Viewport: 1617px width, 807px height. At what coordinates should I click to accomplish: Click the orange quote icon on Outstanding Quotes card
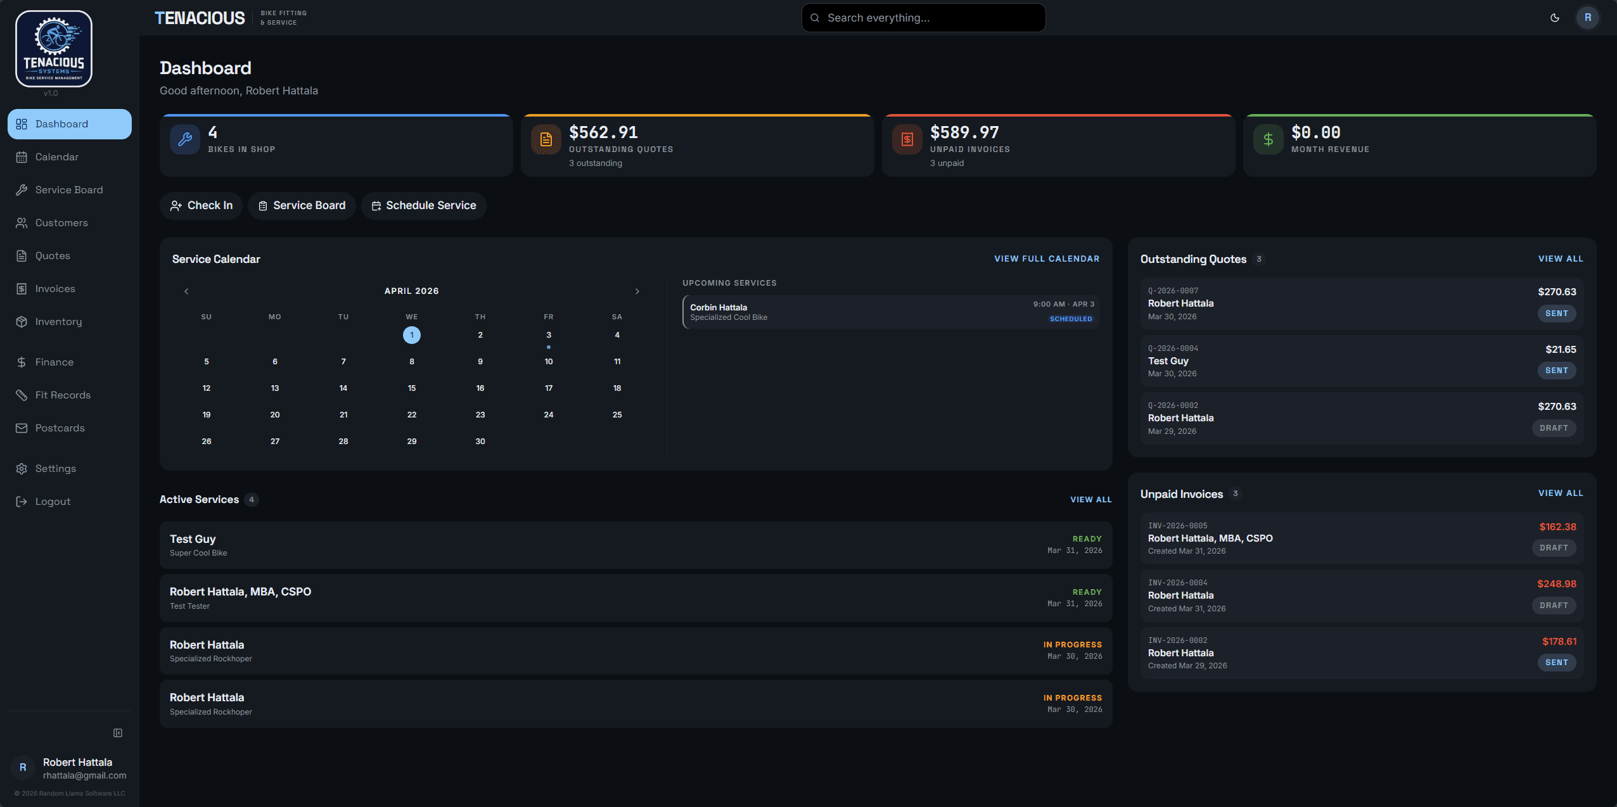544,139
